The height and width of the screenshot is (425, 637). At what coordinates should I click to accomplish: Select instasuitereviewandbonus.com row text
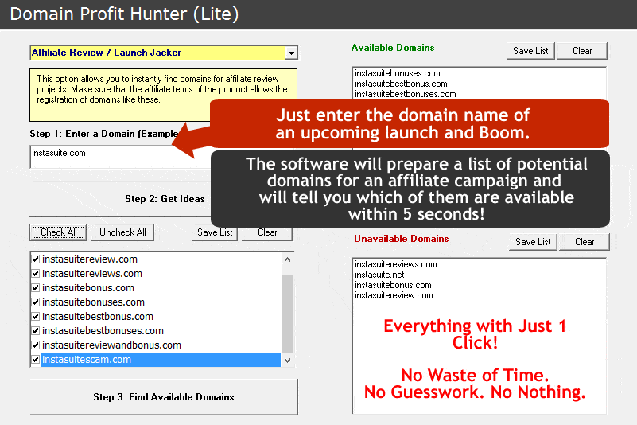pyautogui.click(x=111, y=345)
